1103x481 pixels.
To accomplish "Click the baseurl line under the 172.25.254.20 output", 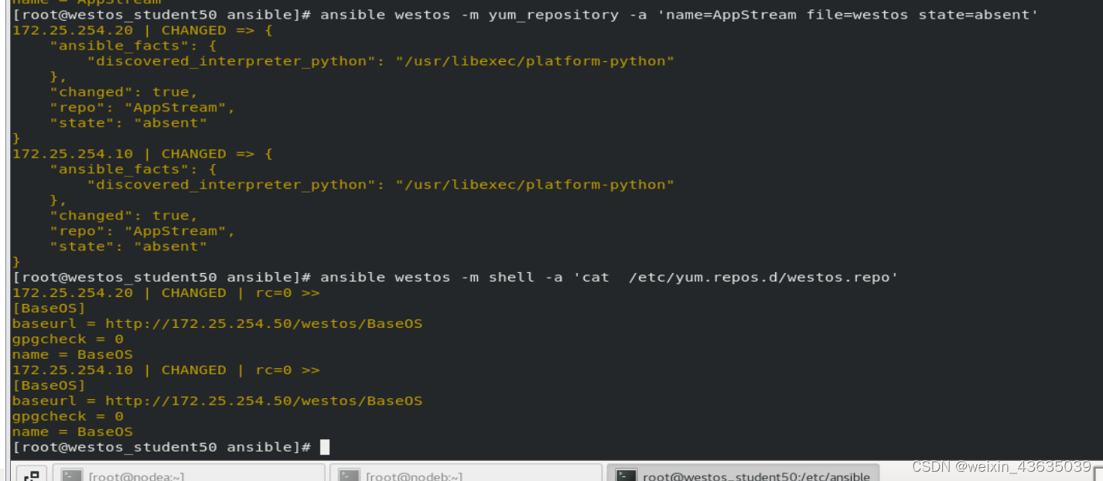I will [x=217, y=323].
